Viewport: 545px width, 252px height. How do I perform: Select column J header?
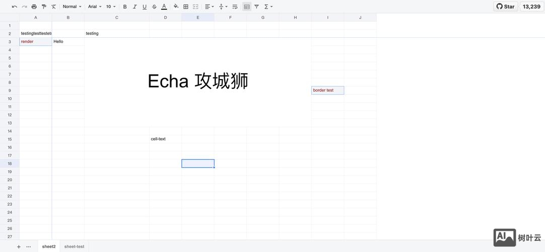[x=360, y=17]
